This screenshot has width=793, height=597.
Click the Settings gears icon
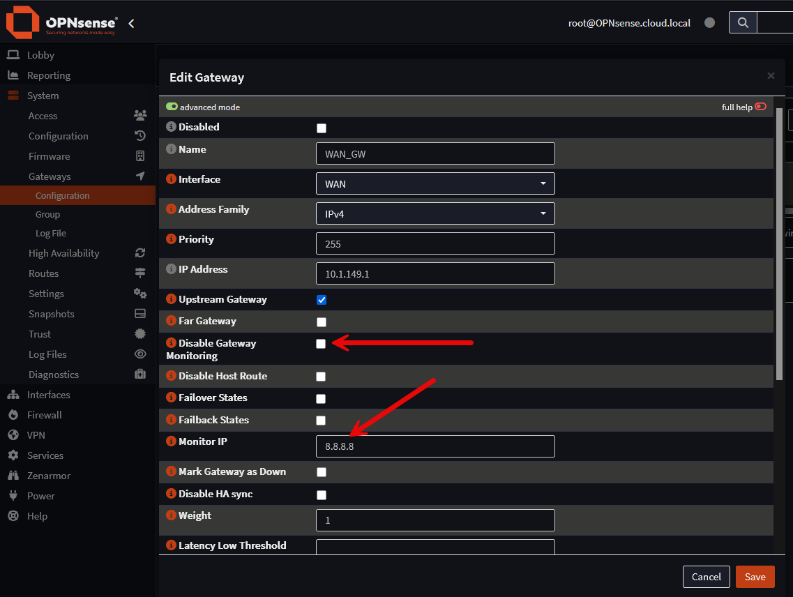click(x=140, y=294)
